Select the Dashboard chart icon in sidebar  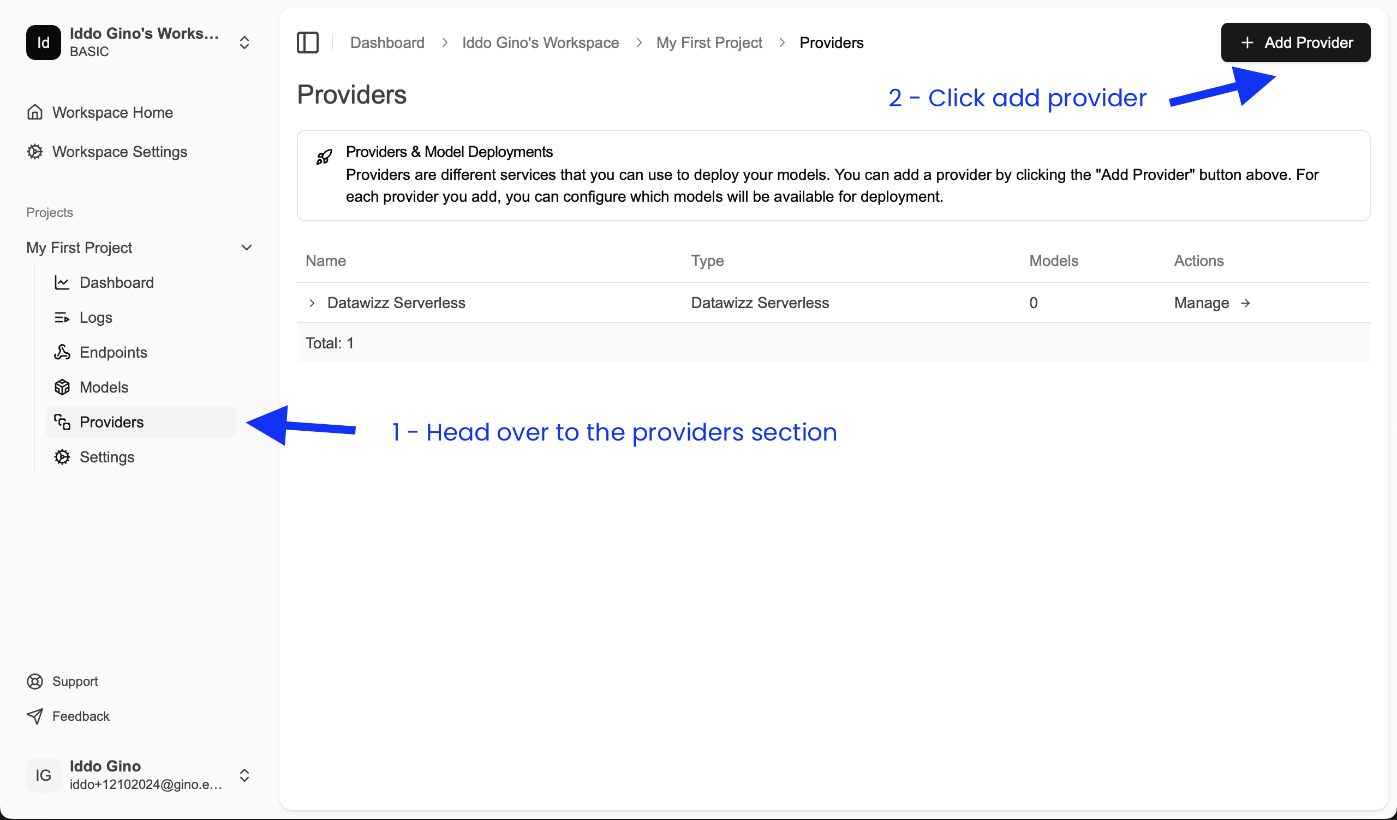[62, 282]
